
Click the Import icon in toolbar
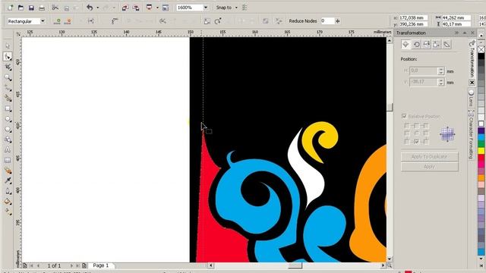pyautogui.click(x=125, y=8)
